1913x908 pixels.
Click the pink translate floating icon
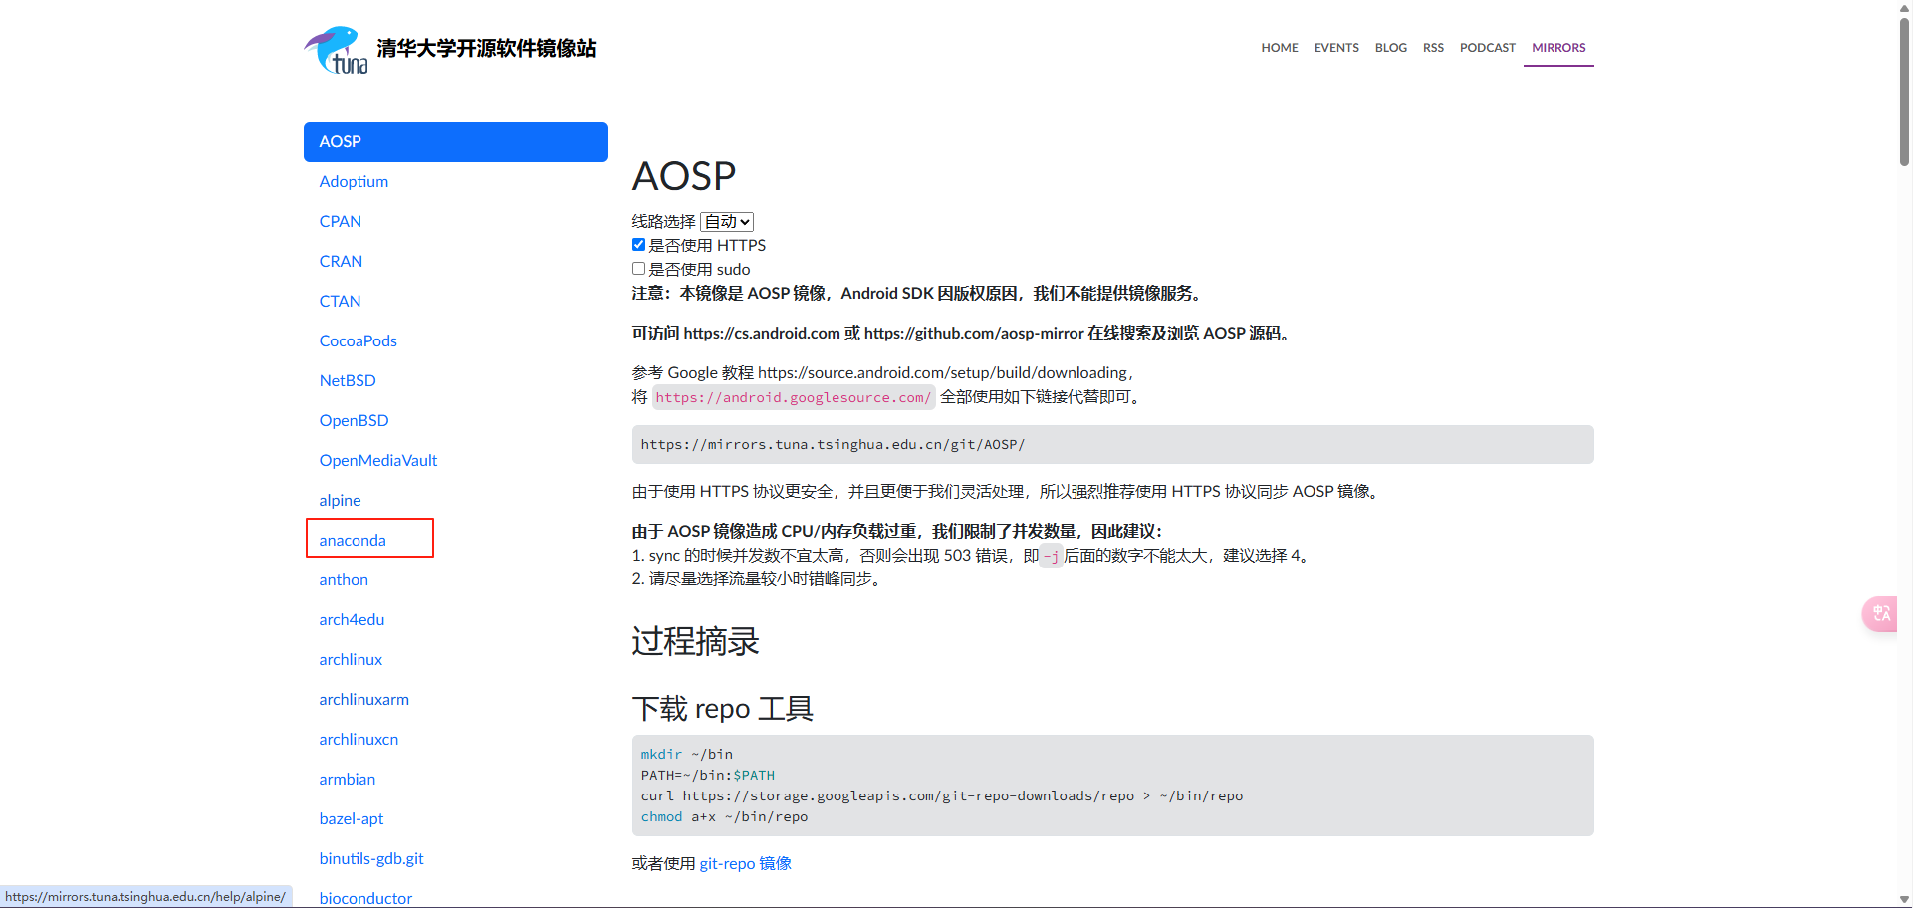[x=1880, y=613]
